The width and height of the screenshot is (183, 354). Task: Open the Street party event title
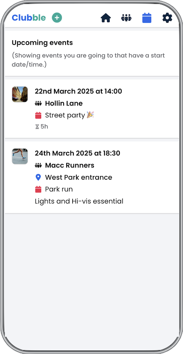pyautogui.click(x=65, y=115)
